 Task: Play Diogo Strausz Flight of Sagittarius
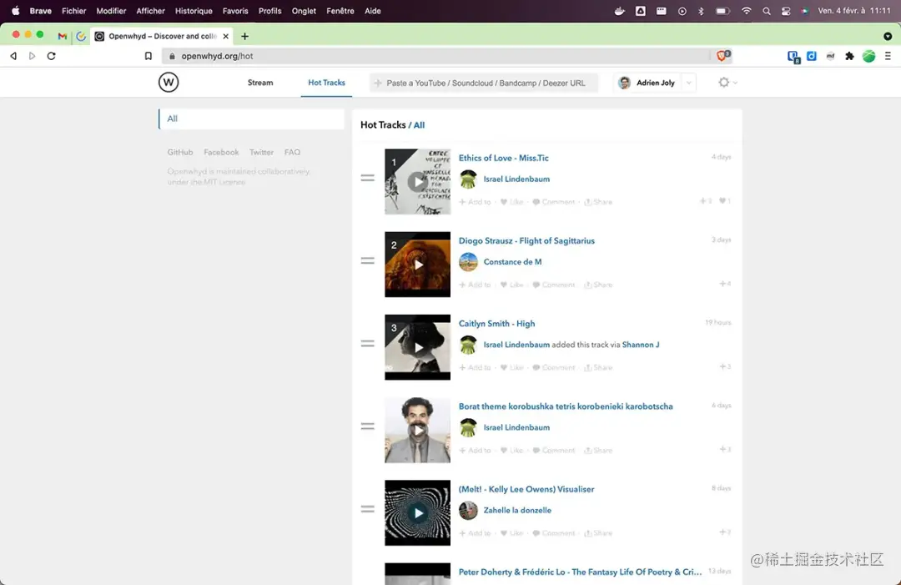(418, 265)
